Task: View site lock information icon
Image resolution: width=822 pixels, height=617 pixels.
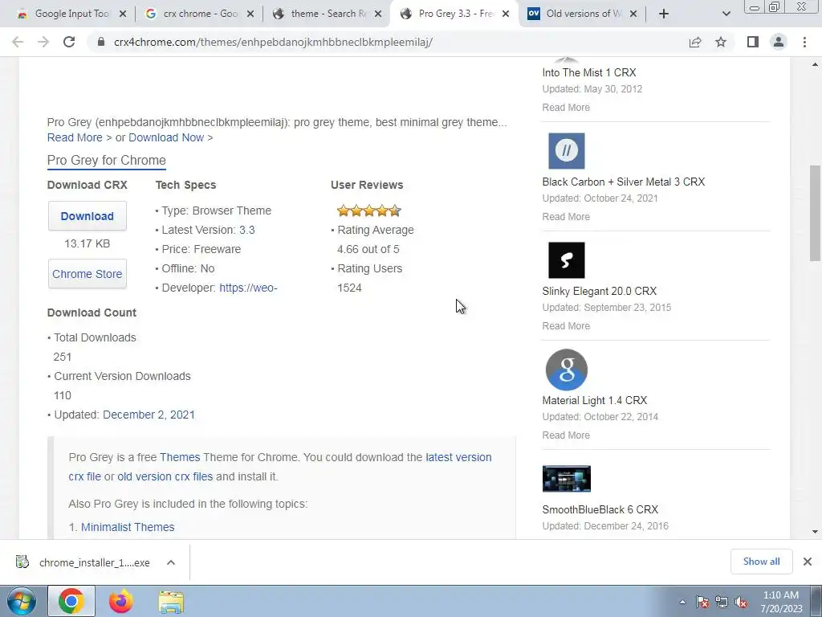Action: click(x=101, y=42)
